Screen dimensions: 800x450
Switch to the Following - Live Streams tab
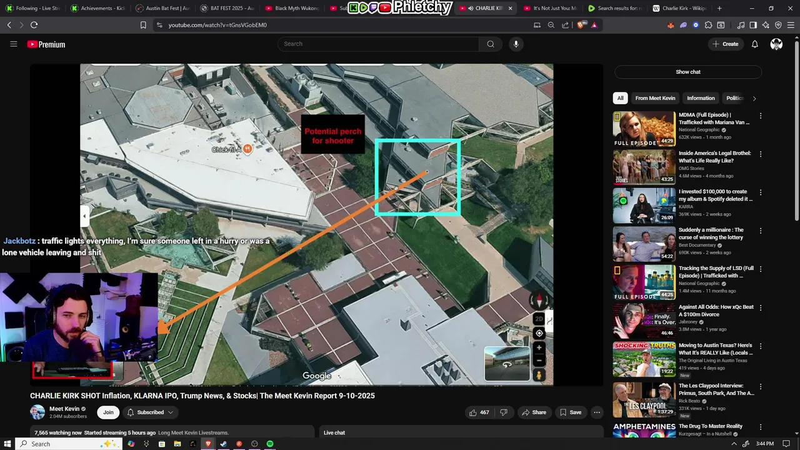click(33, 8)
